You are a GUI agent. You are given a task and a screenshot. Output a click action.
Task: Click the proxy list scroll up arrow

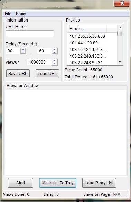pos(120,28)
